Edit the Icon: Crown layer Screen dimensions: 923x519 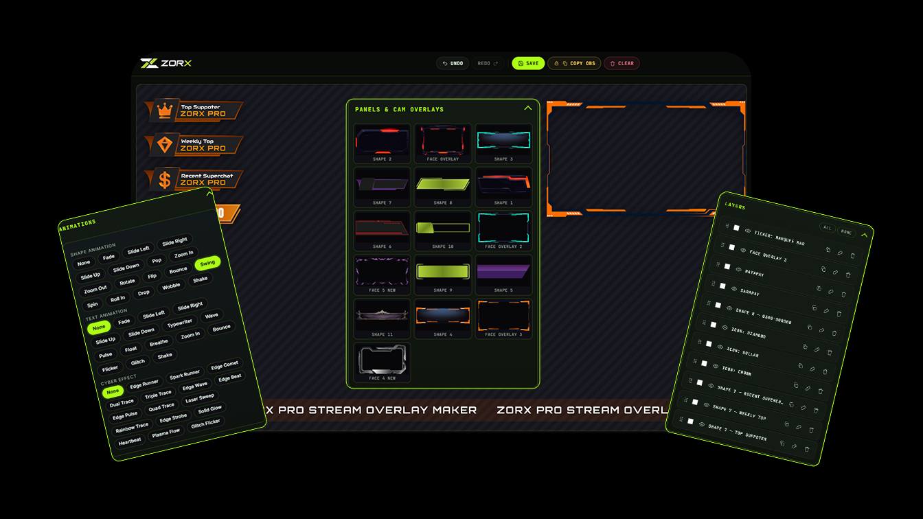(x=808, y=388)
